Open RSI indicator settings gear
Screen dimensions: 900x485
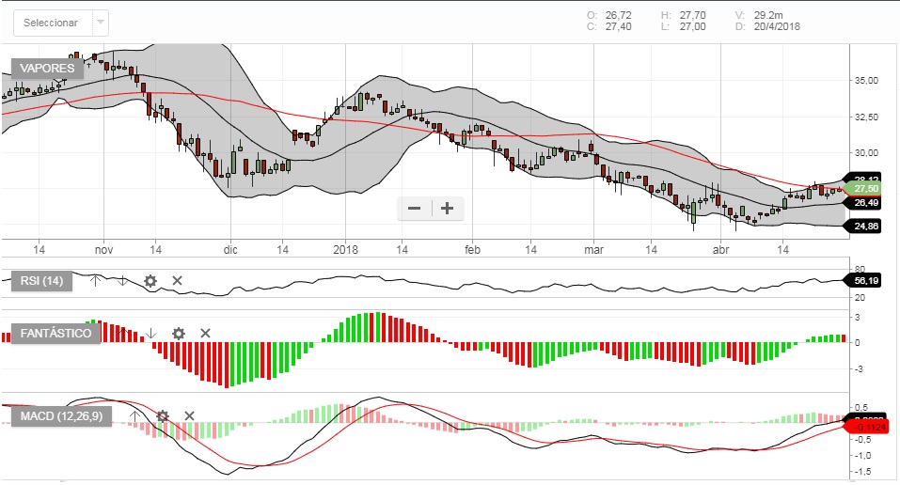[150, 280]
